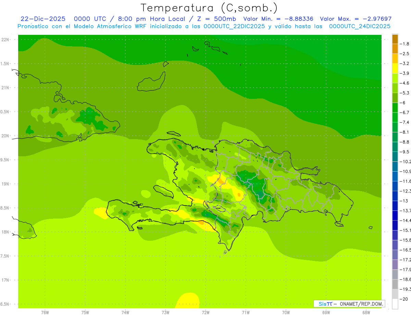This screenshot has width=411, height=317.
Task: Pick the yellow swatch between -3.2 and -3.9
Action: coord(395,68)
